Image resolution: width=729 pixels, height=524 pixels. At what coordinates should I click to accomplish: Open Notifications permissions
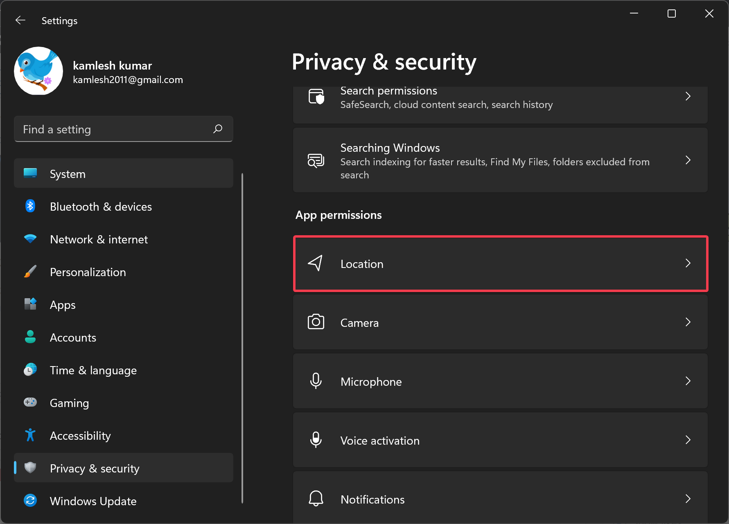tap(500, 497)
